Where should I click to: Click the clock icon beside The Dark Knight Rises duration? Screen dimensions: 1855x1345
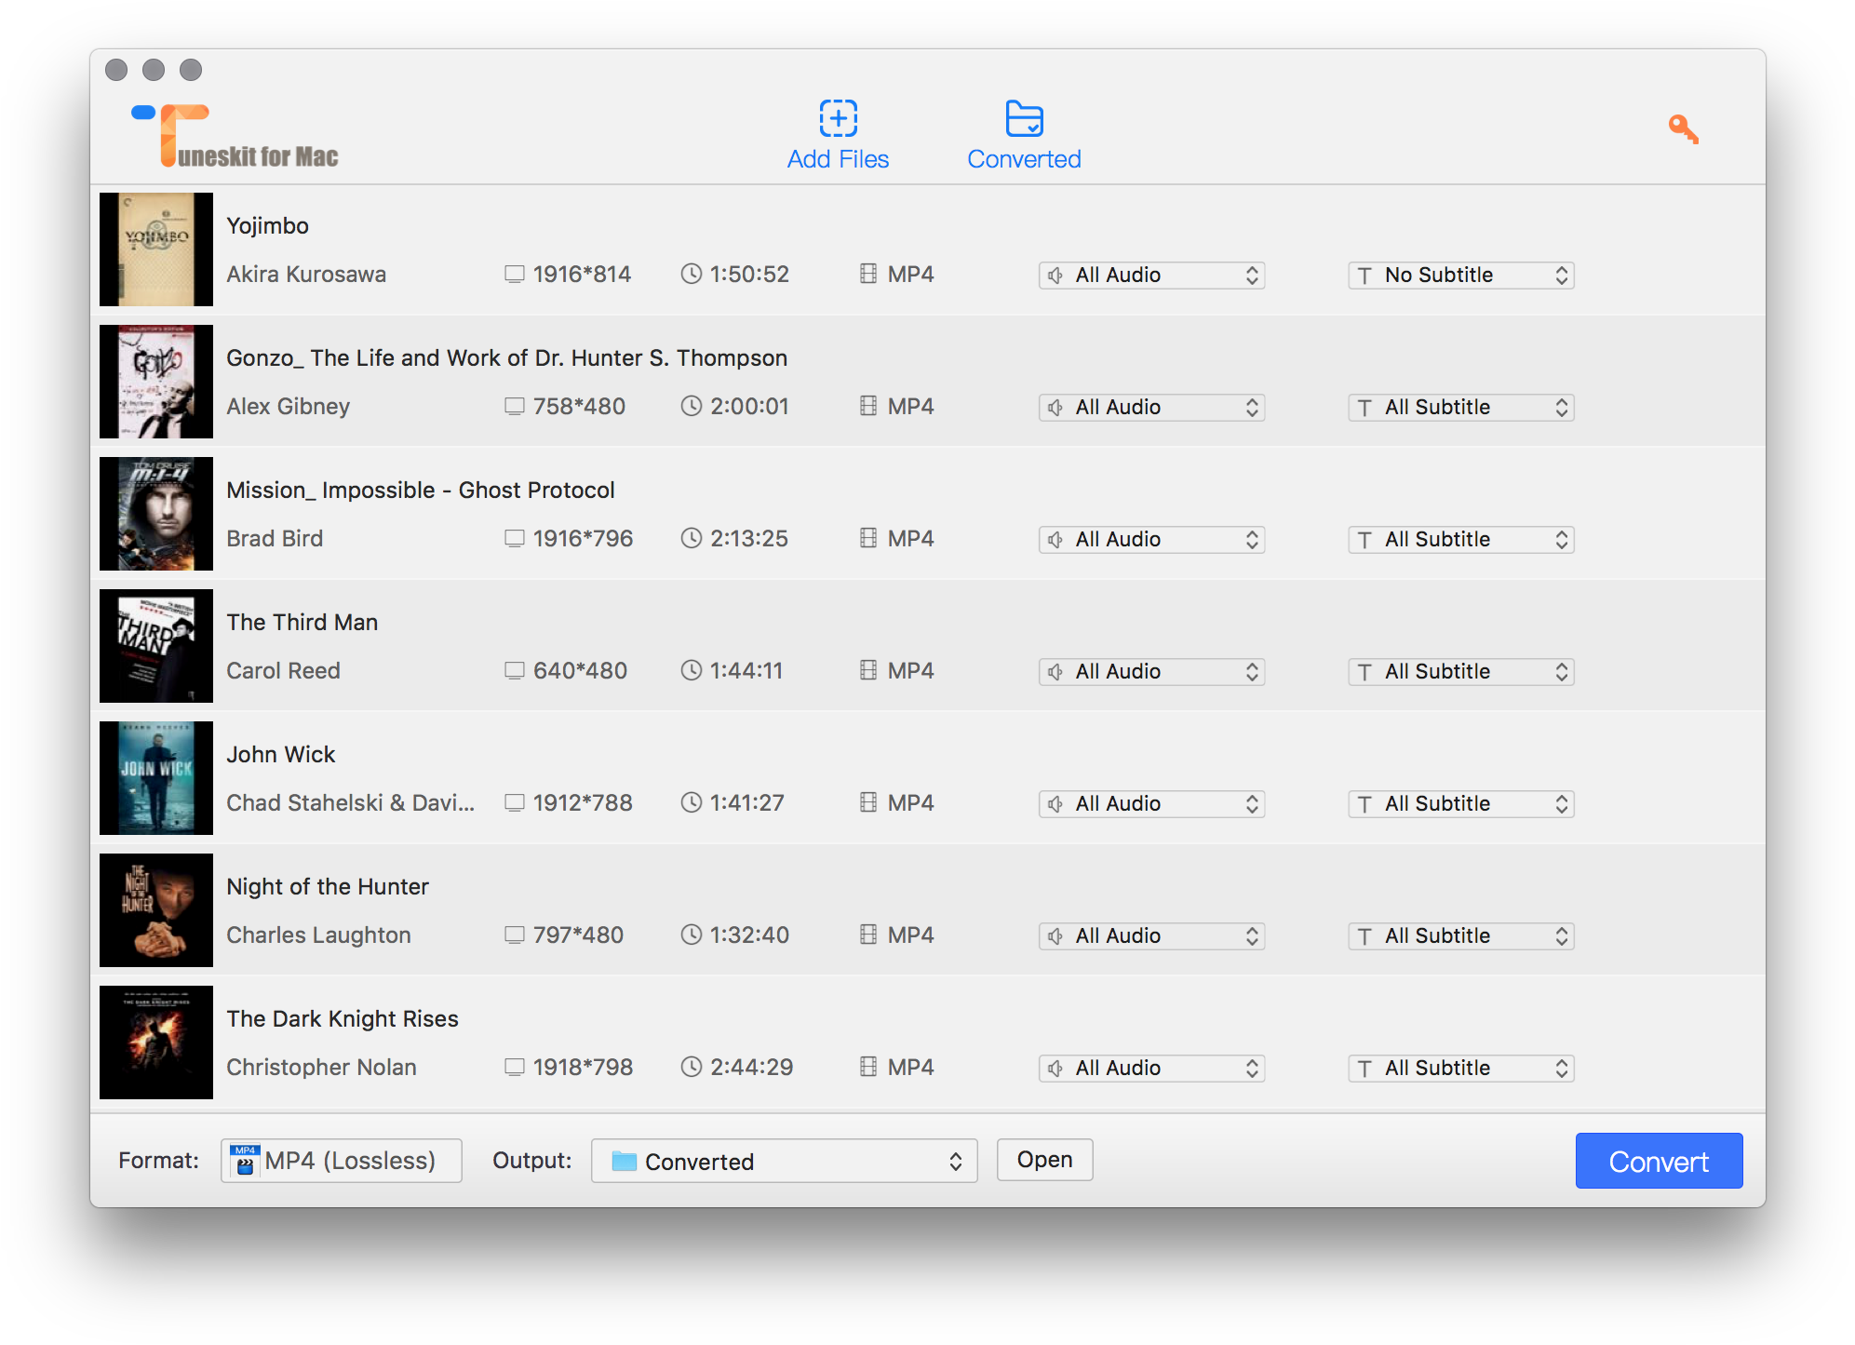[x=692, y=1067]
